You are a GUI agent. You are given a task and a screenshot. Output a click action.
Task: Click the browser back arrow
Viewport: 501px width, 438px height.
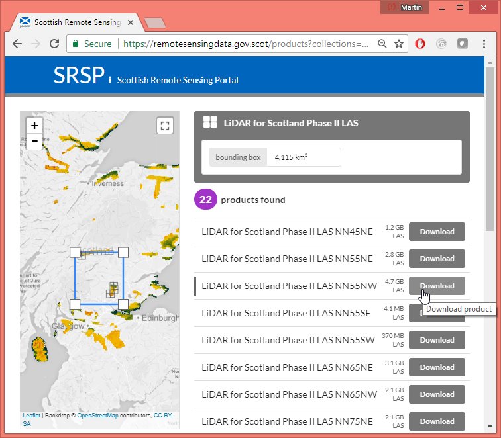click(17, 44)
